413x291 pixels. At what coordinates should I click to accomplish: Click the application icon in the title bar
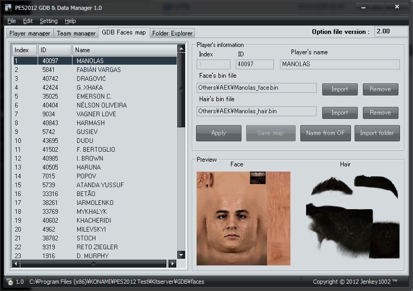tap(8, 8)
